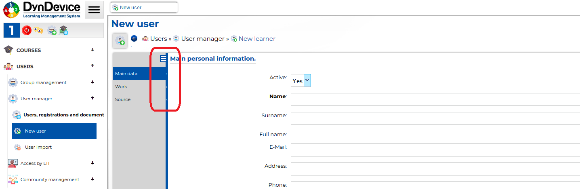Screen dimensions: 580x190
Task: Open the chat bubbles community icon
Action: coord(38,30)
